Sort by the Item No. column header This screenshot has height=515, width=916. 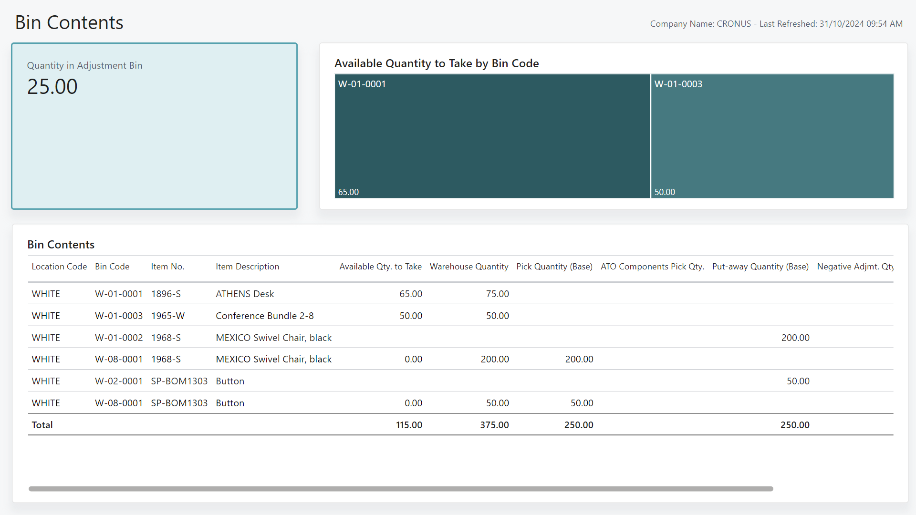pos(167,267)
